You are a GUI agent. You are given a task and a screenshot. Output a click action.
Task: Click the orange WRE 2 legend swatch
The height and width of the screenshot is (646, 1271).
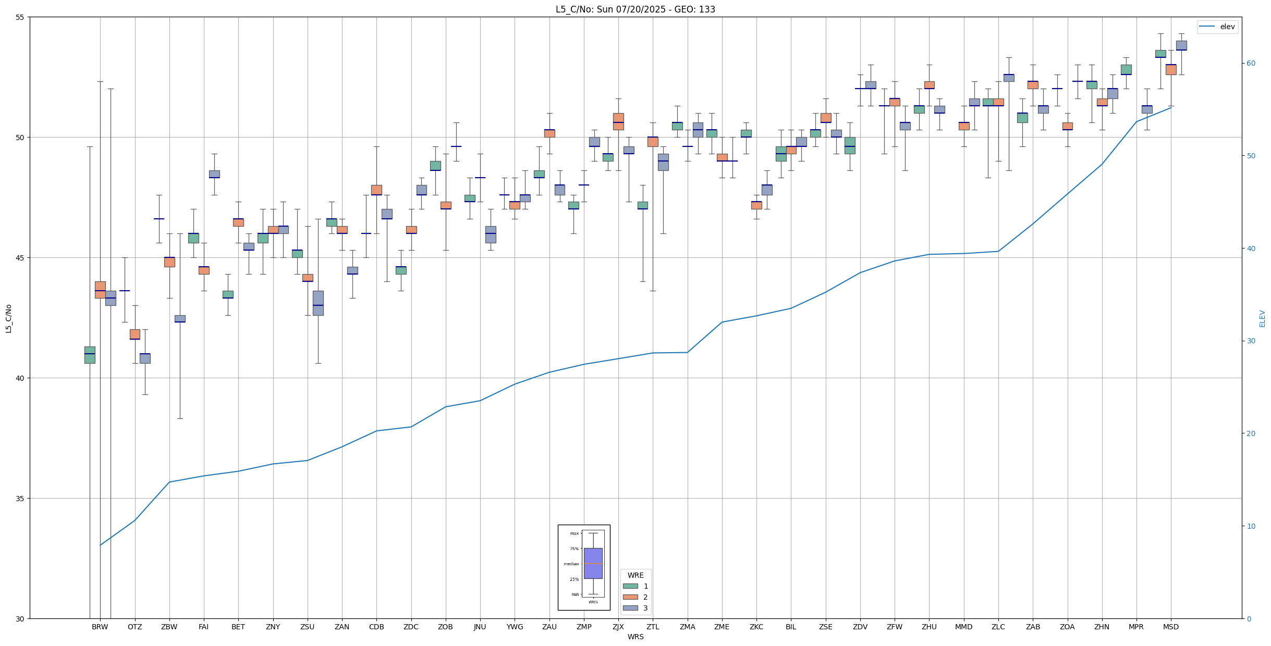[x=630, y=597]
